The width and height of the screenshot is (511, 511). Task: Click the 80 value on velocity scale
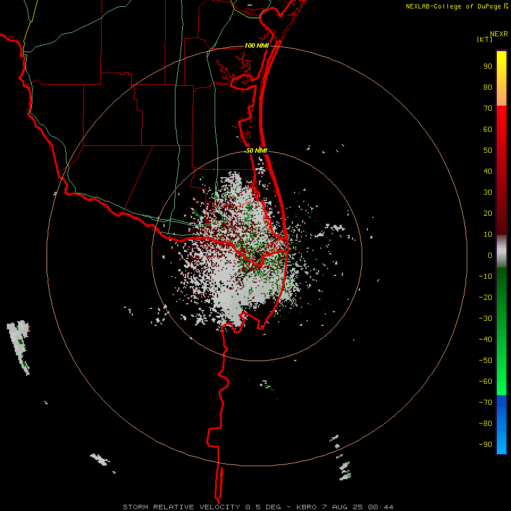point(488,87)
